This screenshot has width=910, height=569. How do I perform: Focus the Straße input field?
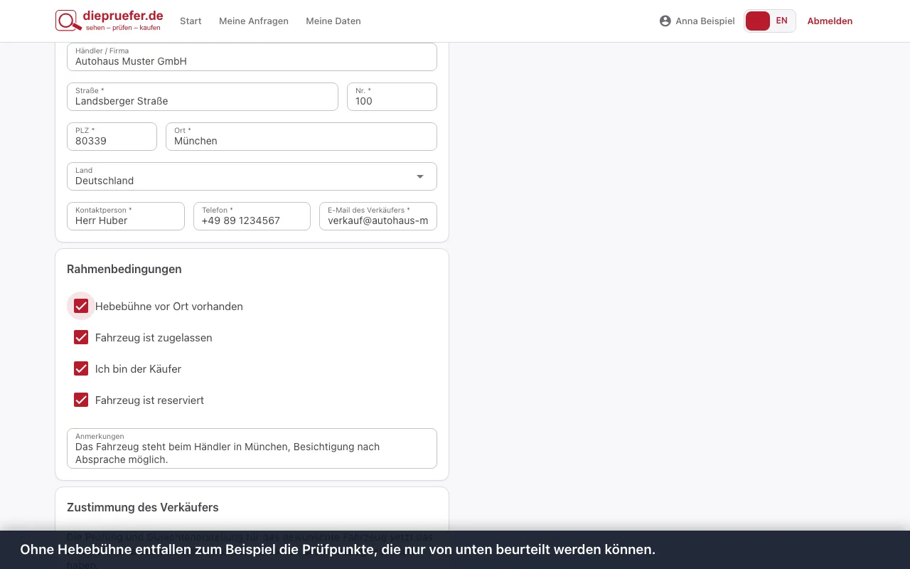pyautogui.click(x=203, y=97)
